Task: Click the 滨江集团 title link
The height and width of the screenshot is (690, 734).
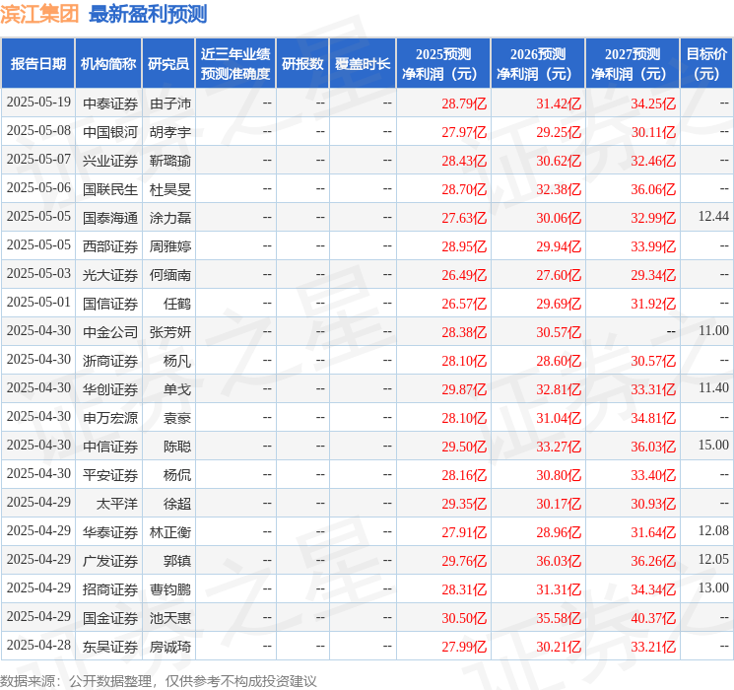Action: pyautogui.click(x=40, y=14)
